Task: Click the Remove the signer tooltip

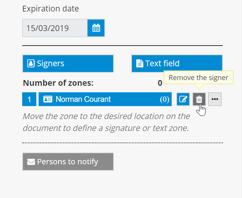Action: coord(198,78)
